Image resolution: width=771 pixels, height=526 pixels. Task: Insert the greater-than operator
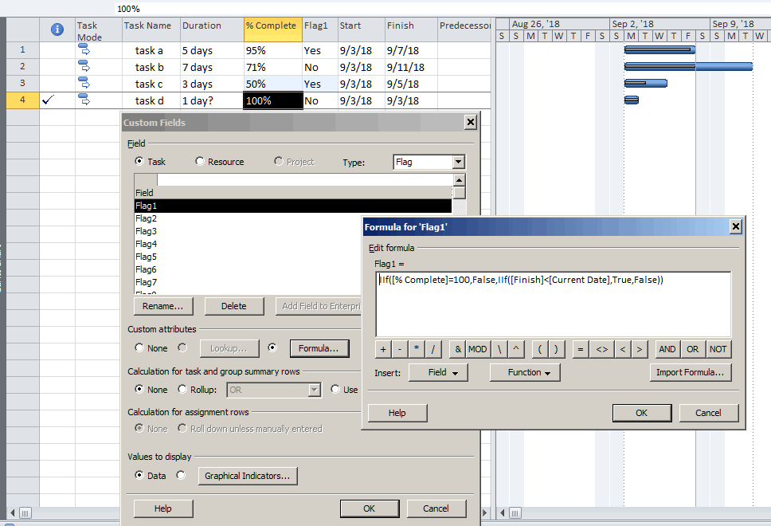tap(640, 349)
